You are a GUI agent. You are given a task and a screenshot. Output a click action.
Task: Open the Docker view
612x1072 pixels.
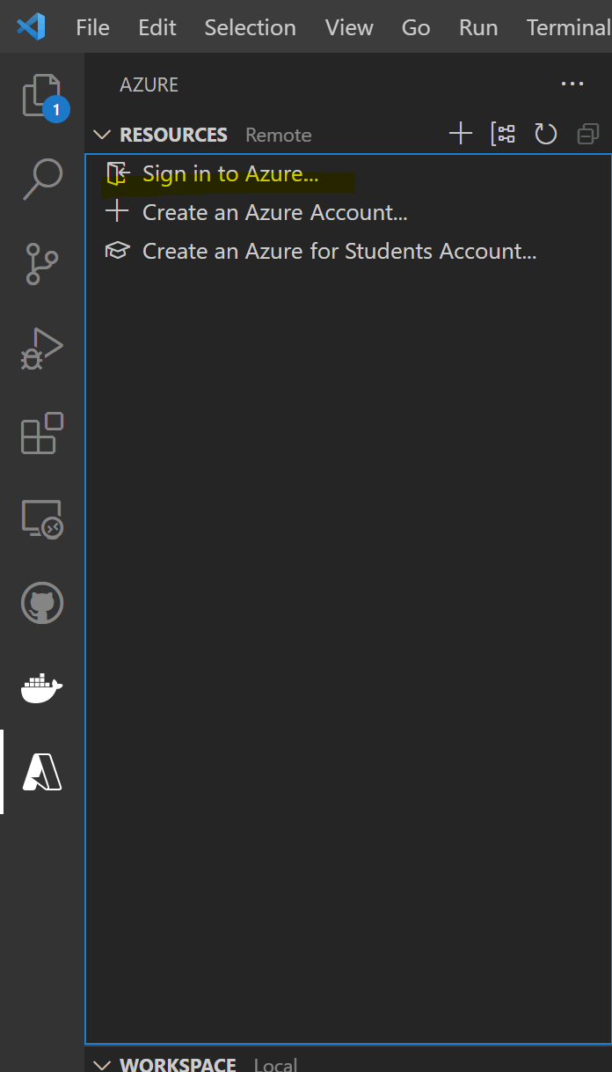42,688
